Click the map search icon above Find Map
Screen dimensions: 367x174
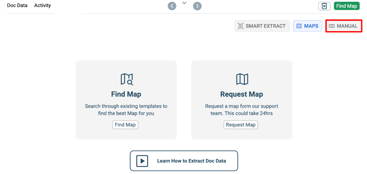click(127, 79)
